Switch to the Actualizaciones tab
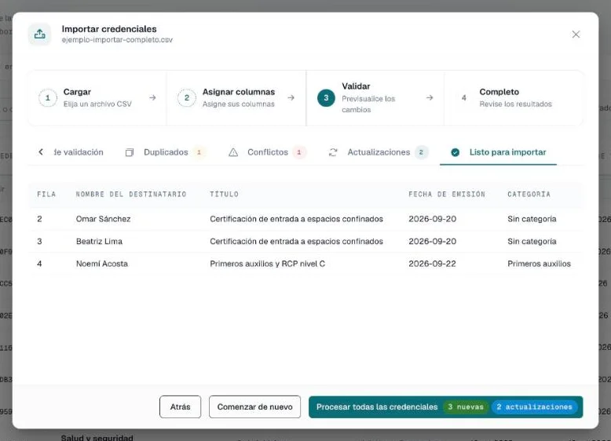611x441 pixels. coord(379,152)
